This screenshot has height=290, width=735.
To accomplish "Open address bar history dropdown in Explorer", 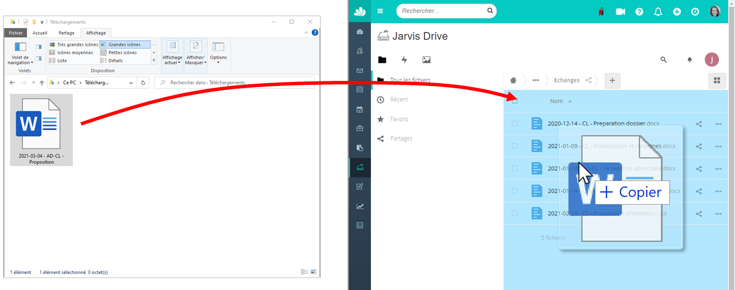I will [x=131, y=83].
